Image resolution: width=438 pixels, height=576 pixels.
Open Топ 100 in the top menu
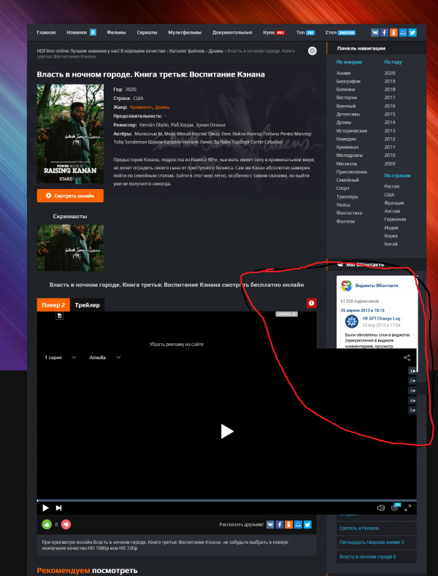pyautogui.click(x=305, y=32)
